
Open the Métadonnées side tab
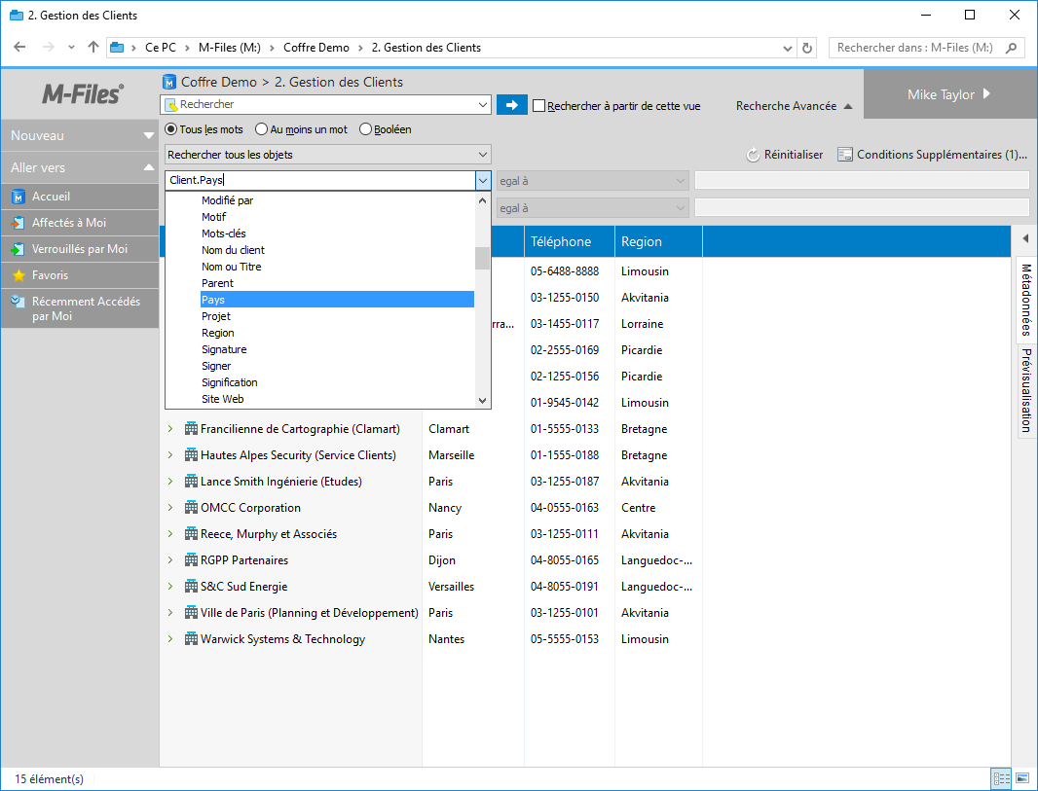coord(1026,300)
